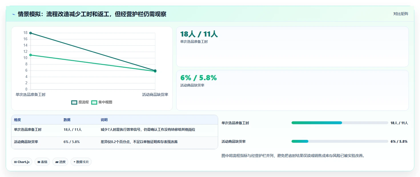Image resolution: width=420 pixels, height=177 pixels.
Task: Click the 18人 / 11人 data card value
Action: tap(199, 34)
